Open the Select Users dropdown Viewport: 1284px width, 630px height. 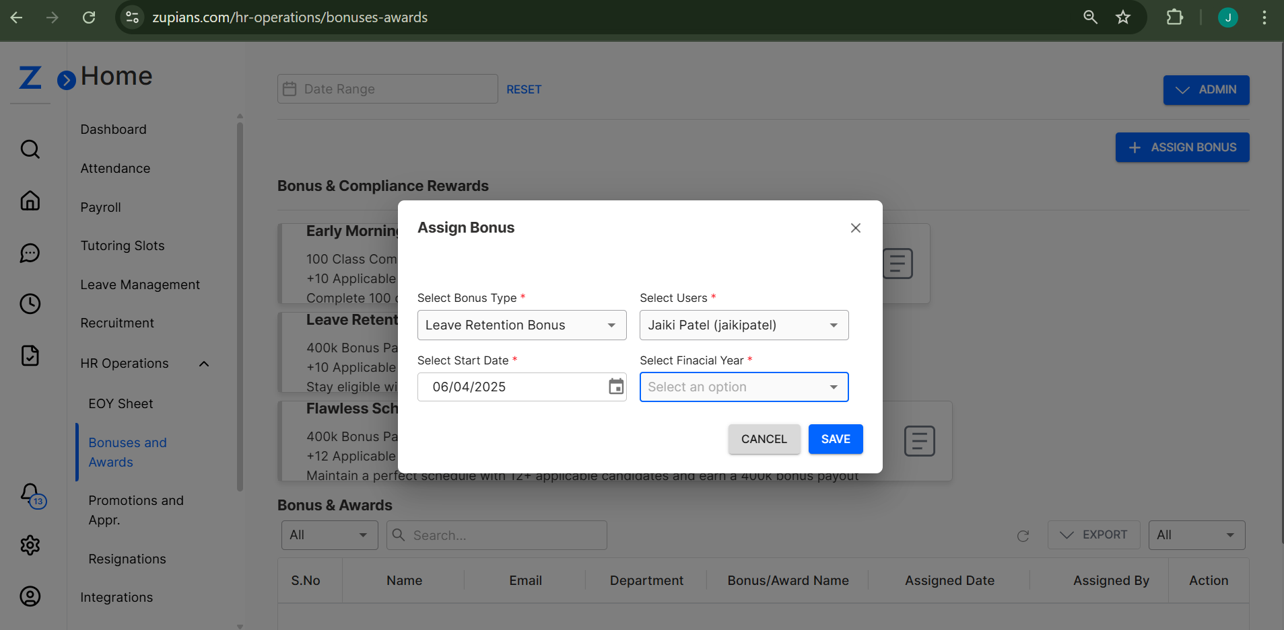(743, 325)
